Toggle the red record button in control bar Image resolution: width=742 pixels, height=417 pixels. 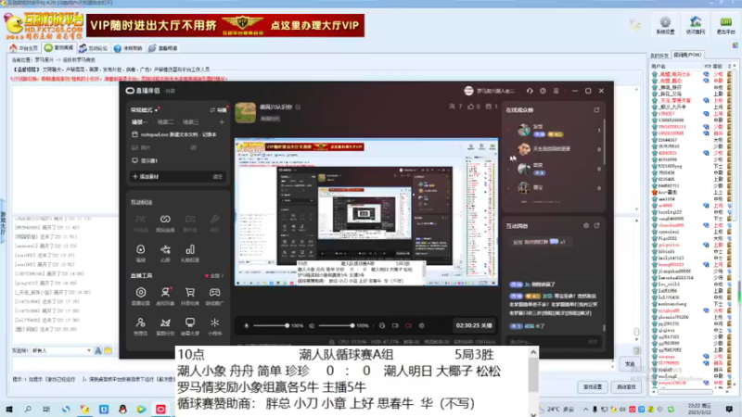click(408, 325)
